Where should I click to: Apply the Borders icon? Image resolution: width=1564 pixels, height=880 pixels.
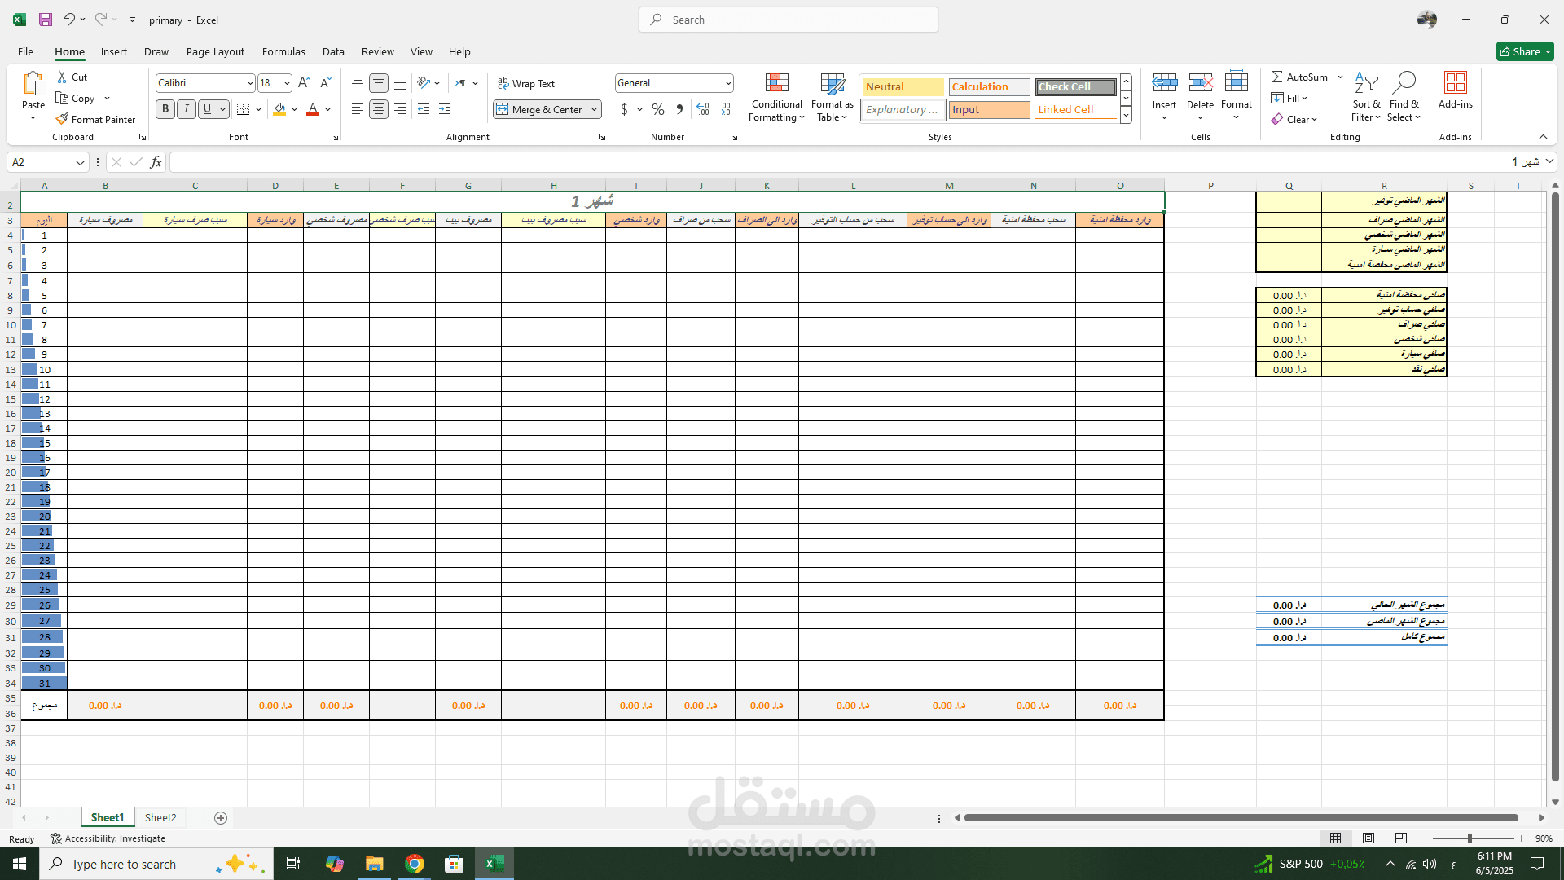point(243,109)
